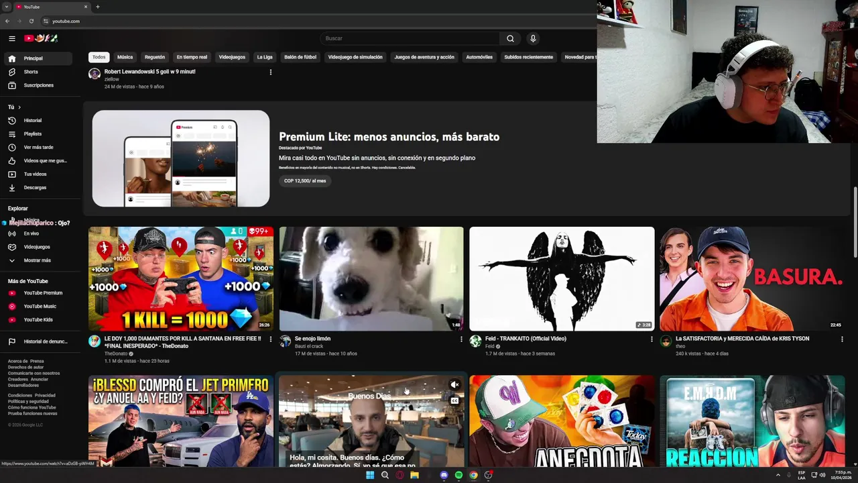Screen dimensions: 858x483
Task: Open Playlists in the sidebar
Action: tap(38, 133)
